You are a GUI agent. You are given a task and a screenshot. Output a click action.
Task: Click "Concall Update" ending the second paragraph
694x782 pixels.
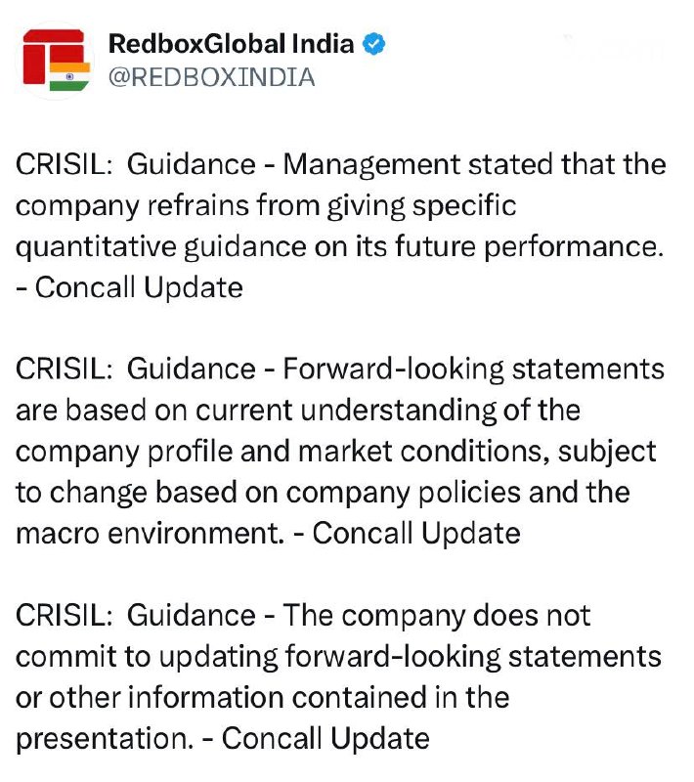[x=415, y=534]
